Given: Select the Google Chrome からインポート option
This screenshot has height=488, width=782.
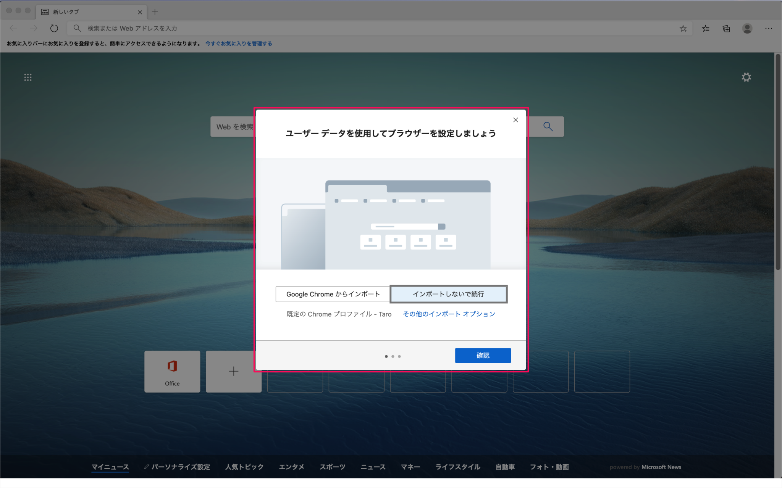Looking at the screenshot, I should tap(332, 294).
